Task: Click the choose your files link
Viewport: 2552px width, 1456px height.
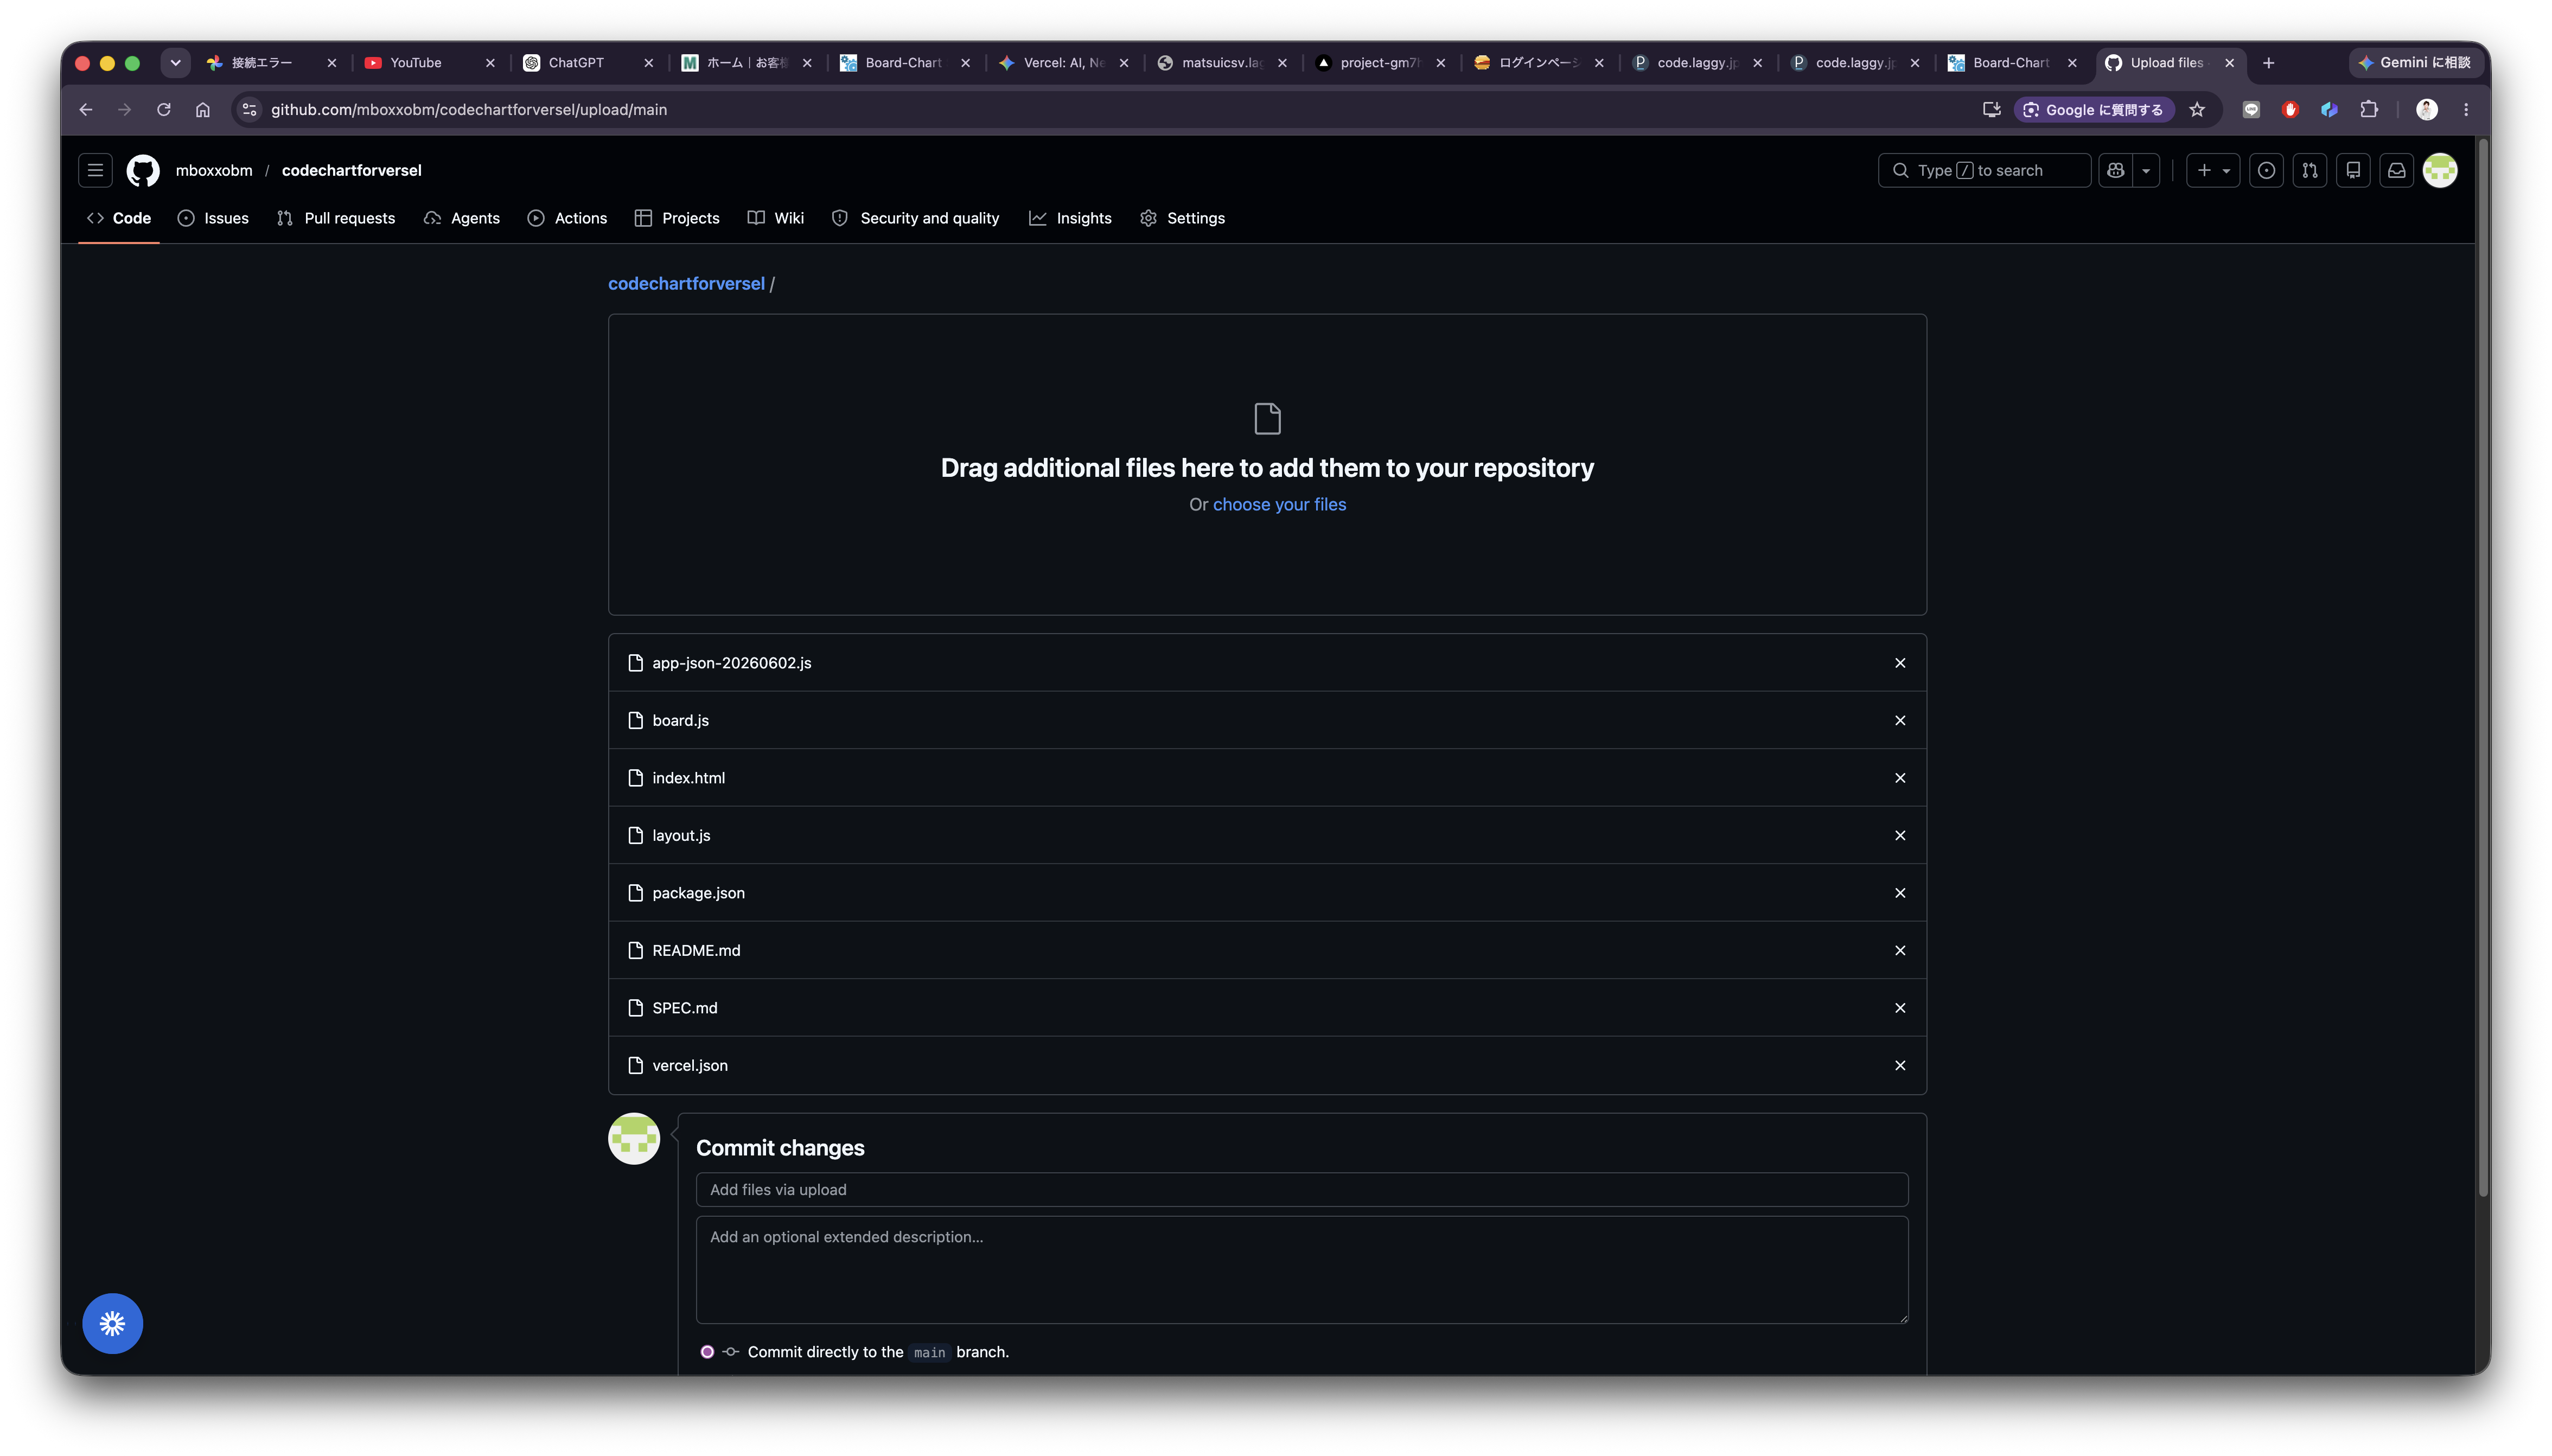Action: click(1279, 504)
